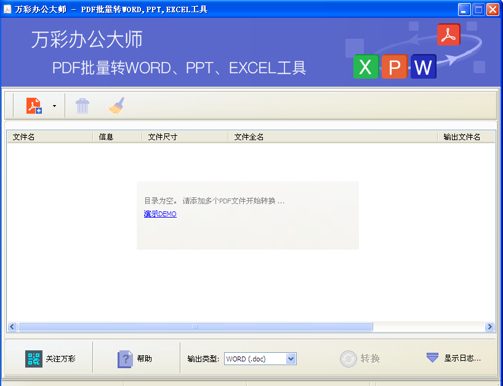Sort by 信息 column header
Image resolution: width=503 pixels, height=386 pixels.
click(117, 137)
